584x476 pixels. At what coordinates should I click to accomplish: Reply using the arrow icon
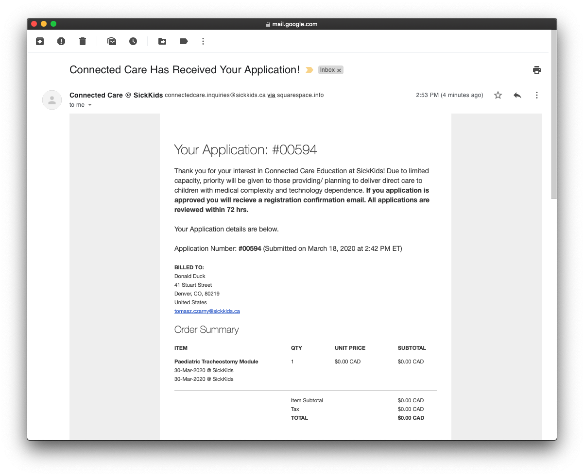pyautogui.click(x=517, y=95)
